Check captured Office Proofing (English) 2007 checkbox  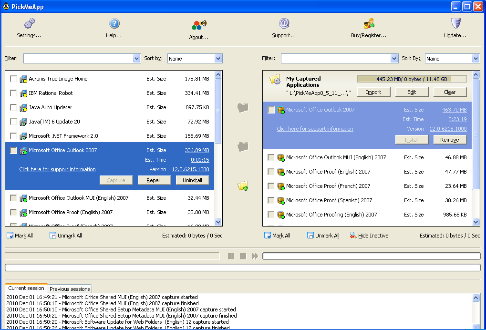[271, 215]
